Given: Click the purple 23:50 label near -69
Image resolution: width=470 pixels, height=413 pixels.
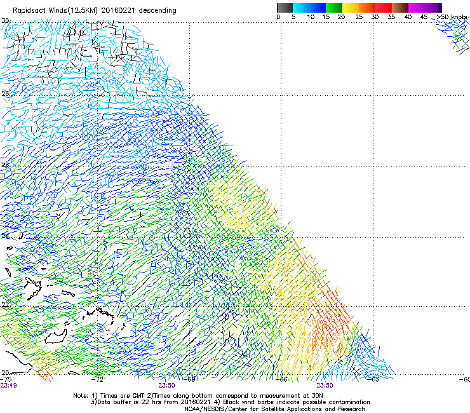Looking at the screenshot, I should tap(166, 386).
